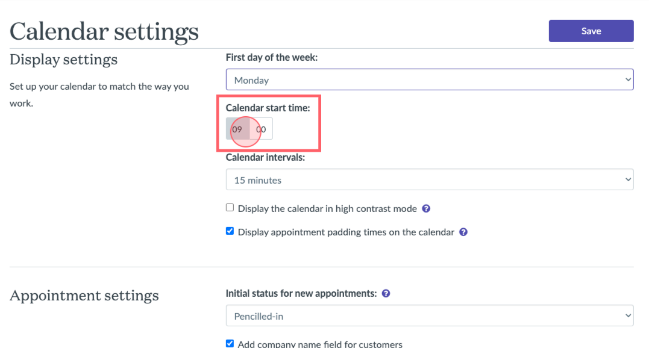649x348 pixels.
Task: Open First day of the week dropdown
Action: click(430, 79)
